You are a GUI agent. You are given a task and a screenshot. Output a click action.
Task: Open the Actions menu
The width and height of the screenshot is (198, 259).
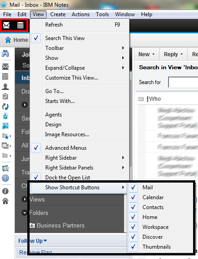pos(81,14)
